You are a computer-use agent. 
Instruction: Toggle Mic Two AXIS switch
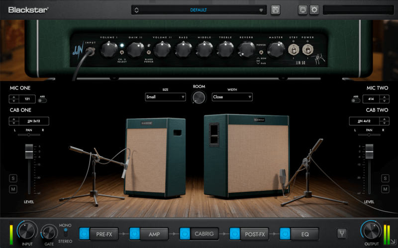click(x=356, y=101)
